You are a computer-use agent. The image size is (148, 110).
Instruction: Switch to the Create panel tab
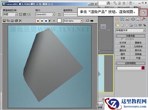tap(117, 19)
